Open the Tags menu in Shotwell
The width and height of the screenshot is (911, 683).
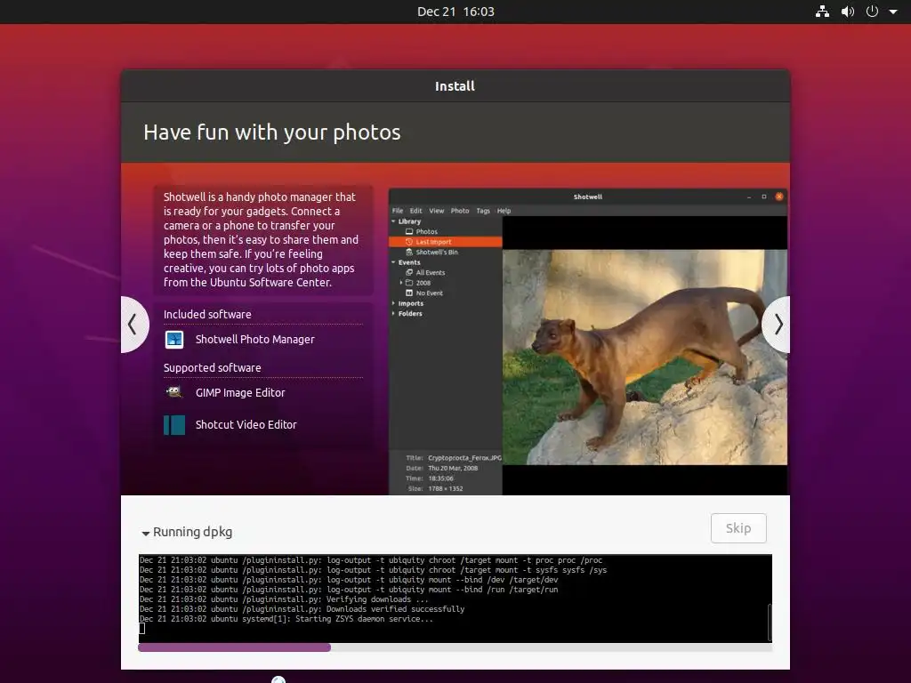tap(483, 211)
